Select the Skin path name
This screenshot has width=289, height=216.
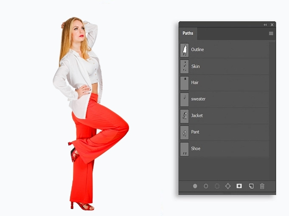[x=195, y=66]
